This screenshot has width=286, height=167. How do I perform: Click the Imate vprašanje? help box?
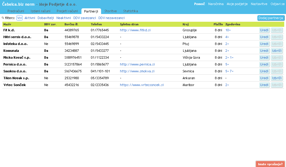pyautogui.click(x=270, y=164)
